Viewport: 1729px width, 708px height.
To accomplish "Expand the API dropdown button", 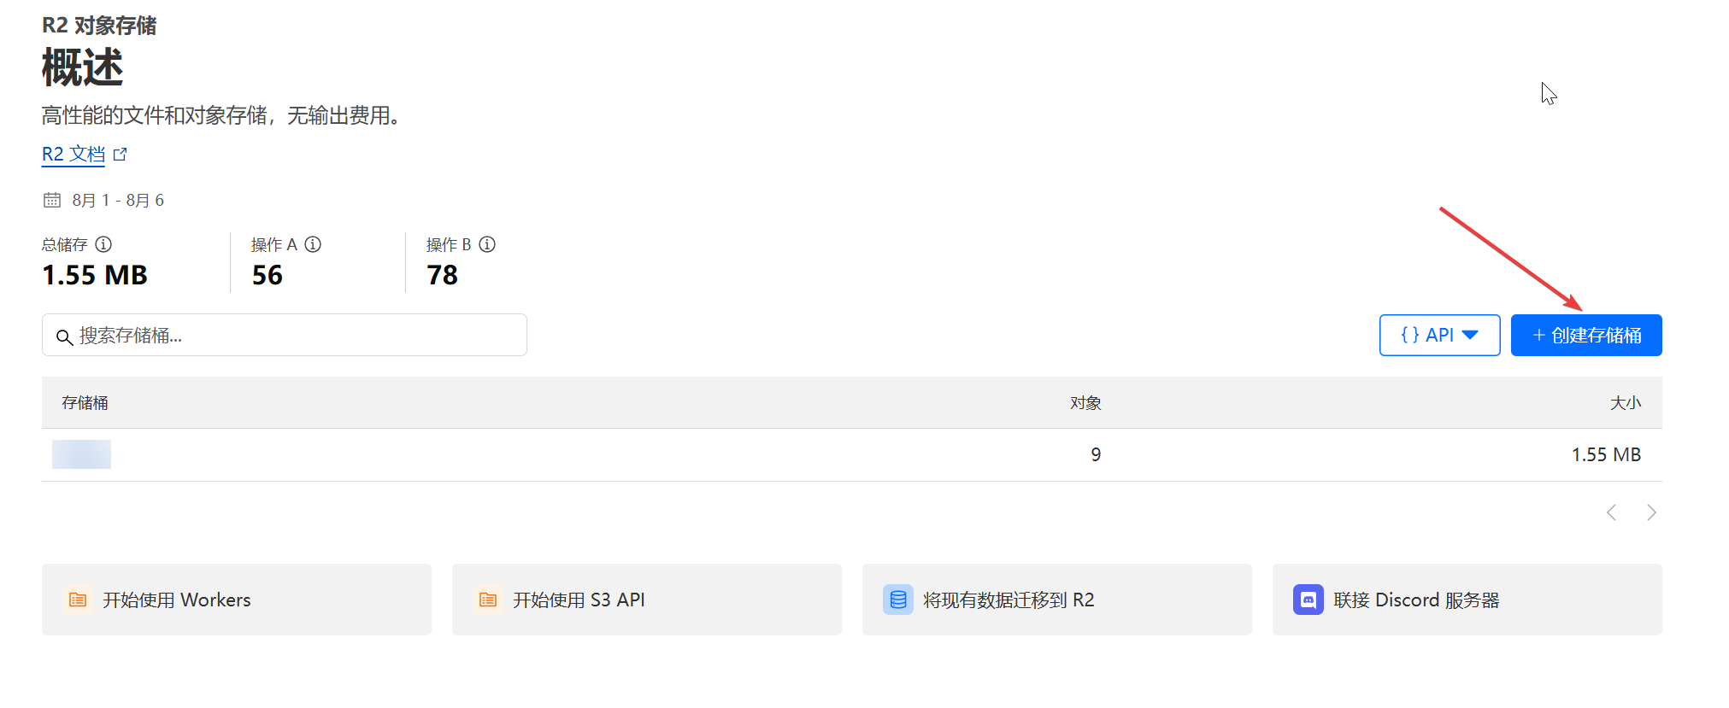I will pyautogui.click(x=1439, y=335).
